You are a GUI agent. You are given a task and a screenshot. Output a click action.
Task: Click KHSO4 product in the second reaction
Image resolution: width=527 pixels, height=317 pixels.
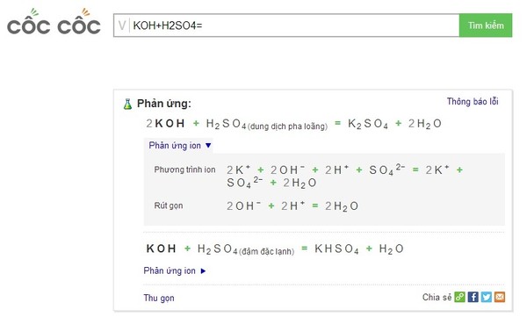[336, 249]
